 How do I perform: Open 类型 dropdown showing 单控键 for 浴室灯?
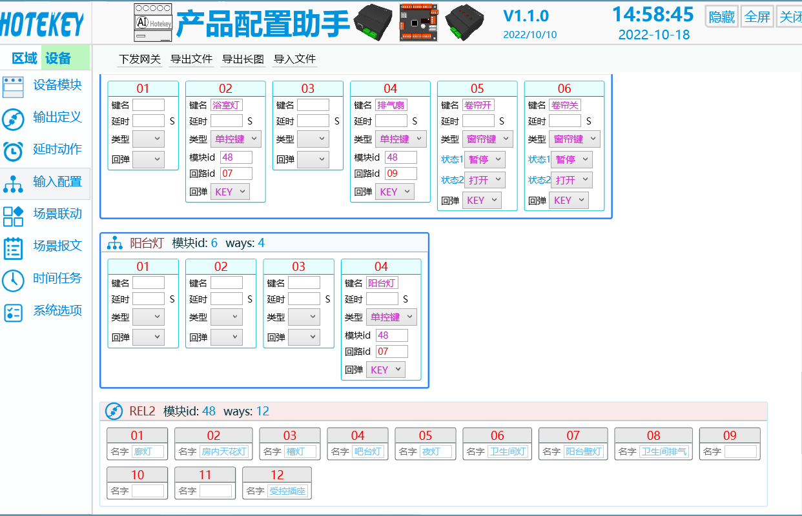pos(236,139)
